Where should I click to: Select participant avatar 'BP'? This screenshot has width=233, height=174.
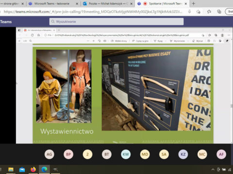pyautogui.click(x=68, y=154)
